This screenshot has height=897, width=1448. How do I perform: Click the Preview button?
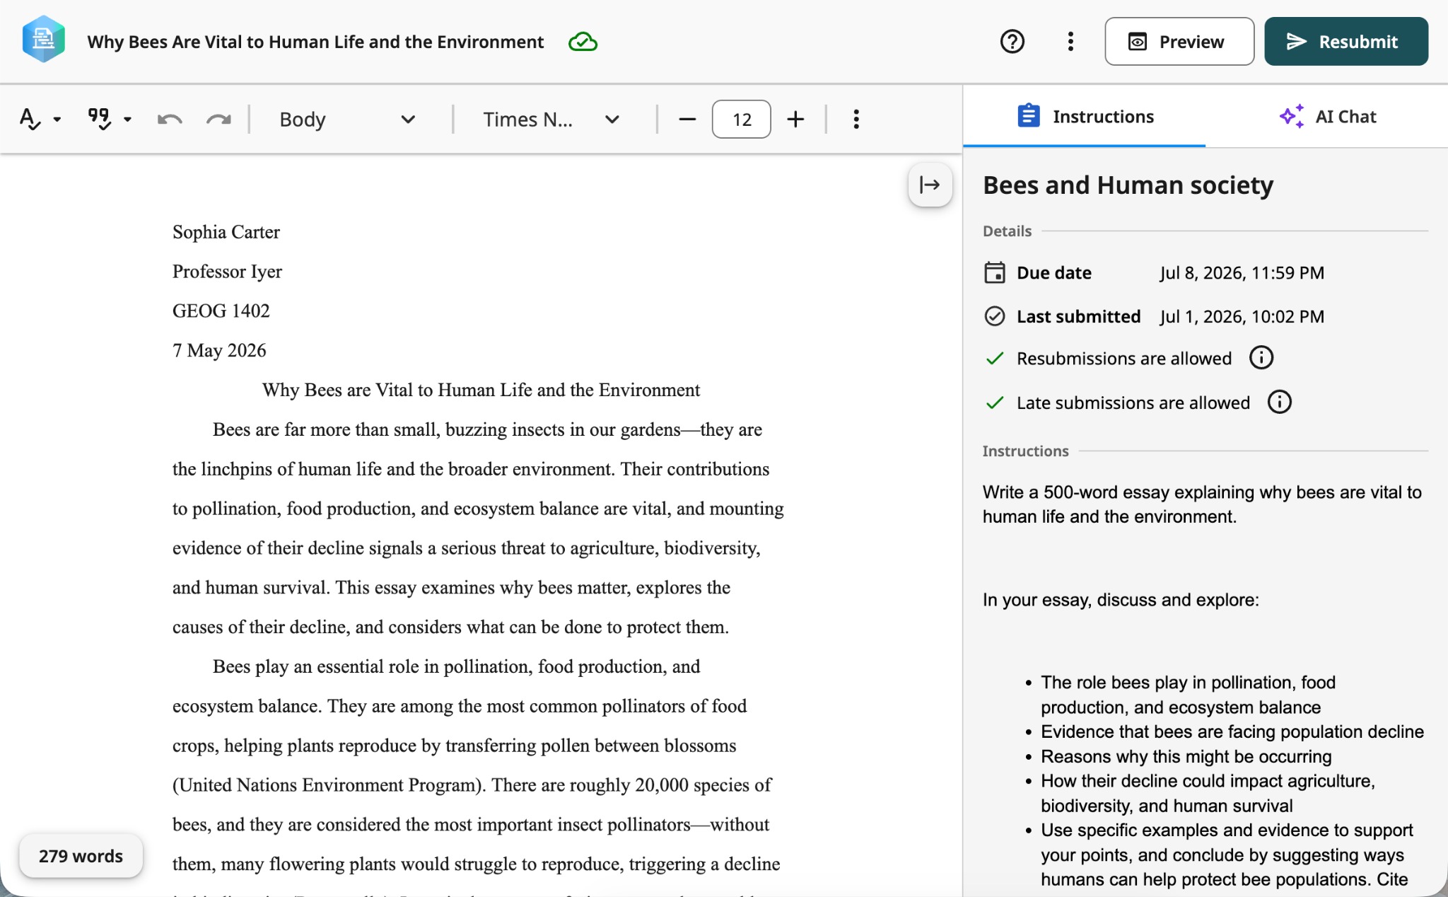pyautogui.click(x=1179, y=42)
